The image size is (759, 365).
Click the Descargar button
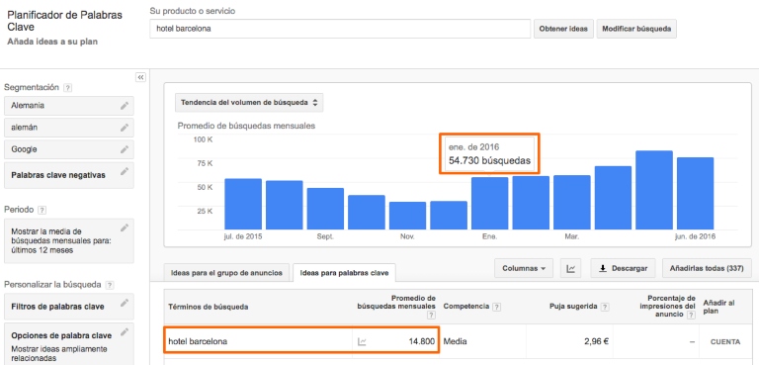(623, 268)
